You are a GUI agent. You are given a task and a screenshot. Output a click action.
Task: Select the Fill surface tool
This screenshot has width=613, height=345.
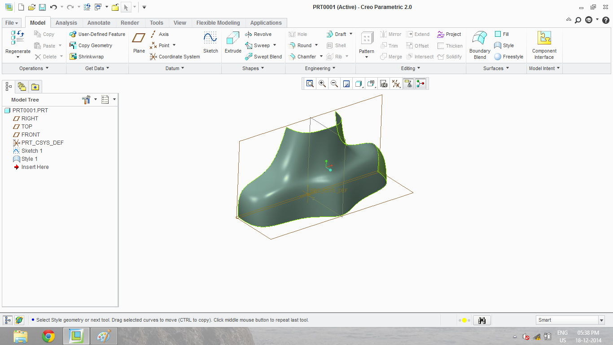[x=502, y=34]
